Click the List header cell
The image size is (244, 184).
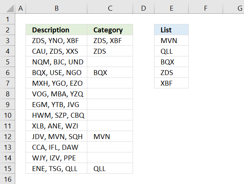tap(171, 30)
